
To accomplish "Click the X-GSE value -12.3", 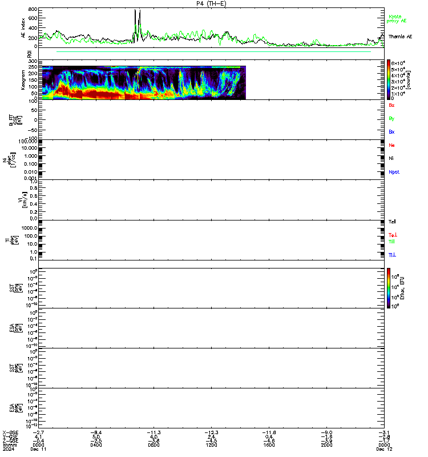I will point(211,432).
